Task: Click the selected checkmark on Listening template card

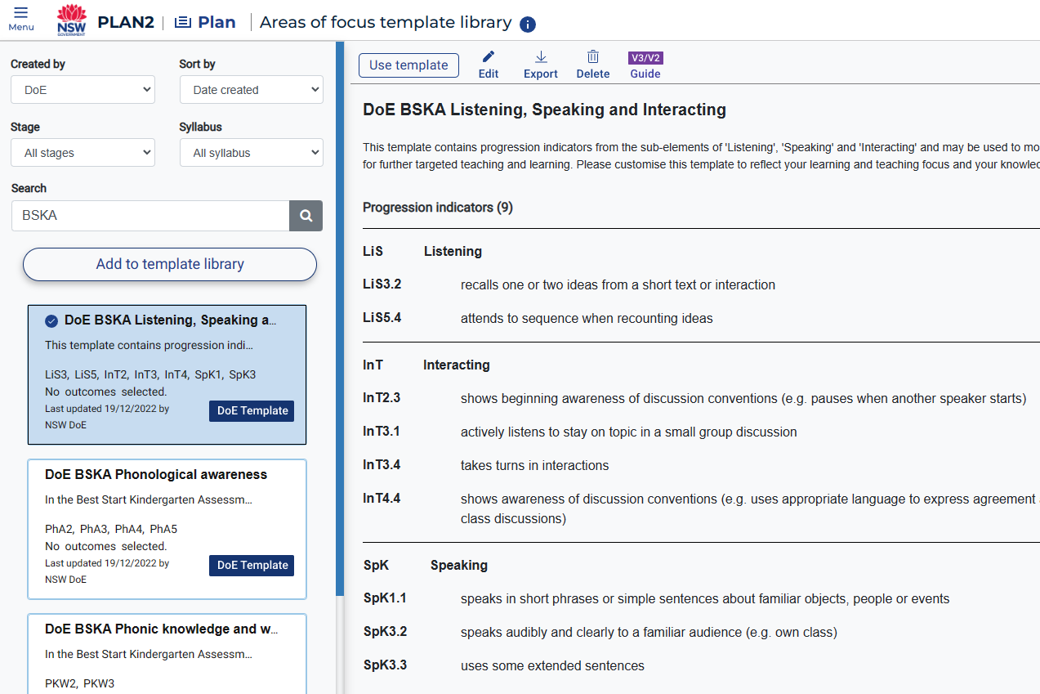Action: 51,320
